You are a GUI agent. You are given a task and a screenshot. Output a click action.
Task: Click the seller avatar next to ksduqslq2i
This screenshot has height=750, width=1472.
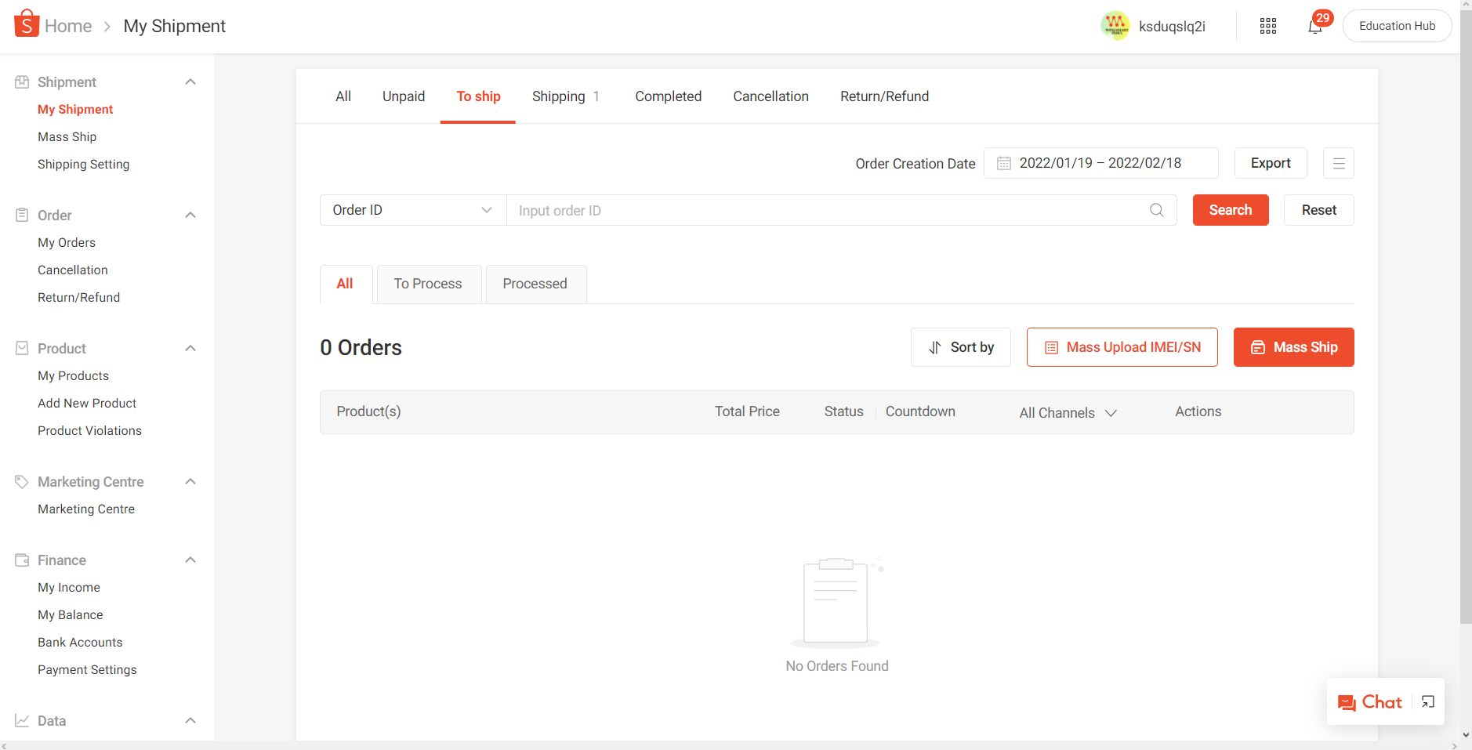(1115, 25)
